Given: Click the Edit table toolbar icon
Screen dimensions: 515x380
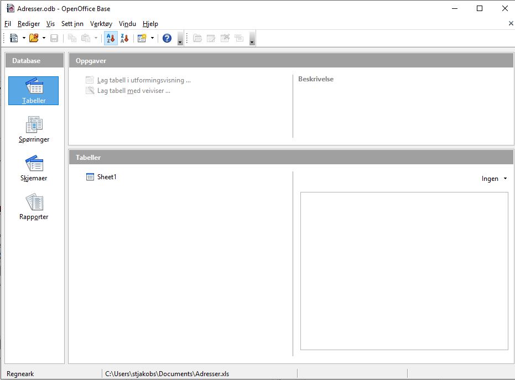Looking at the screenshot, I should click(211, 38).
